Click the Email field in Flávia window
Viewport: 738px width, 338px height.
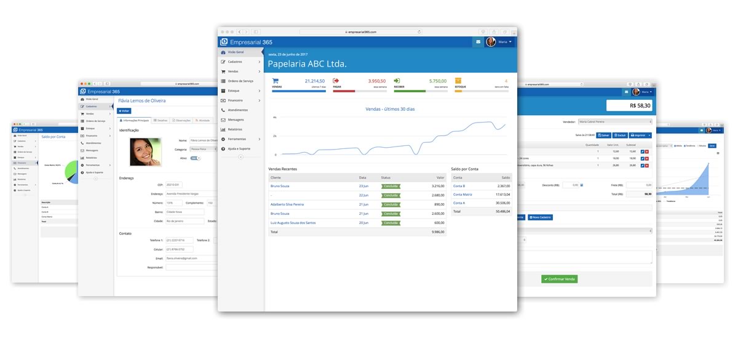pos(191,258)
